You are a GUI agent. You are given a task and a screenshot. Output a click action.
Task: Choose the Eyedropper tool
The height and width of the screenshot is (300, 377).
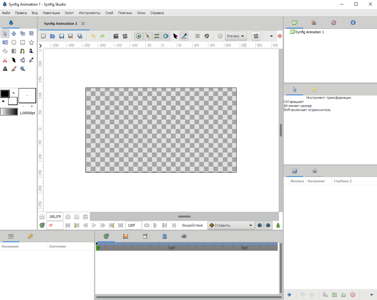pos(31,60)
